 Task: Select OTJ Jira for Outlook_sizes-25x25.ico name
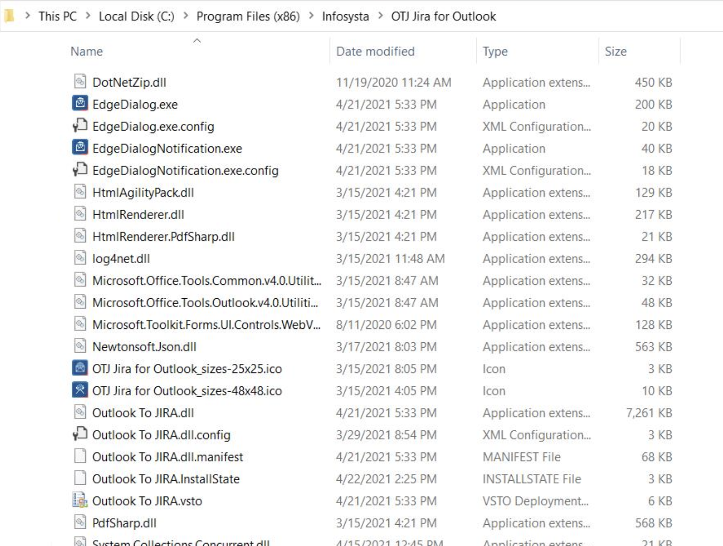click(x=187, y=369)
